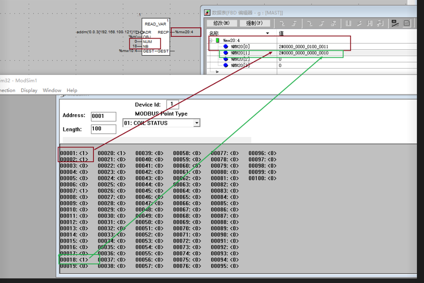Click the blue icon beside %MW20[3]
This screenshot has height=283, width=424.
tap(226, 65)
